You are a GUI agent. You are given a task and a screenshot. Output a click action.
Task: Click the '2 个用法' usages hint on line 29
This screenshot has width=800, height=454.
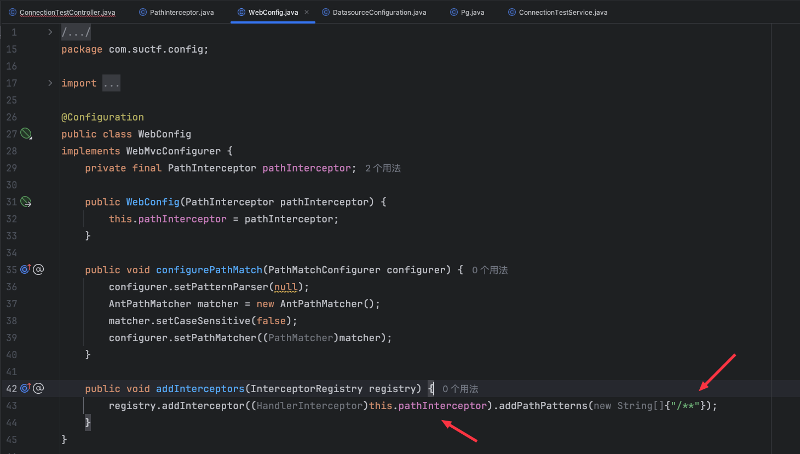point(383,168)
